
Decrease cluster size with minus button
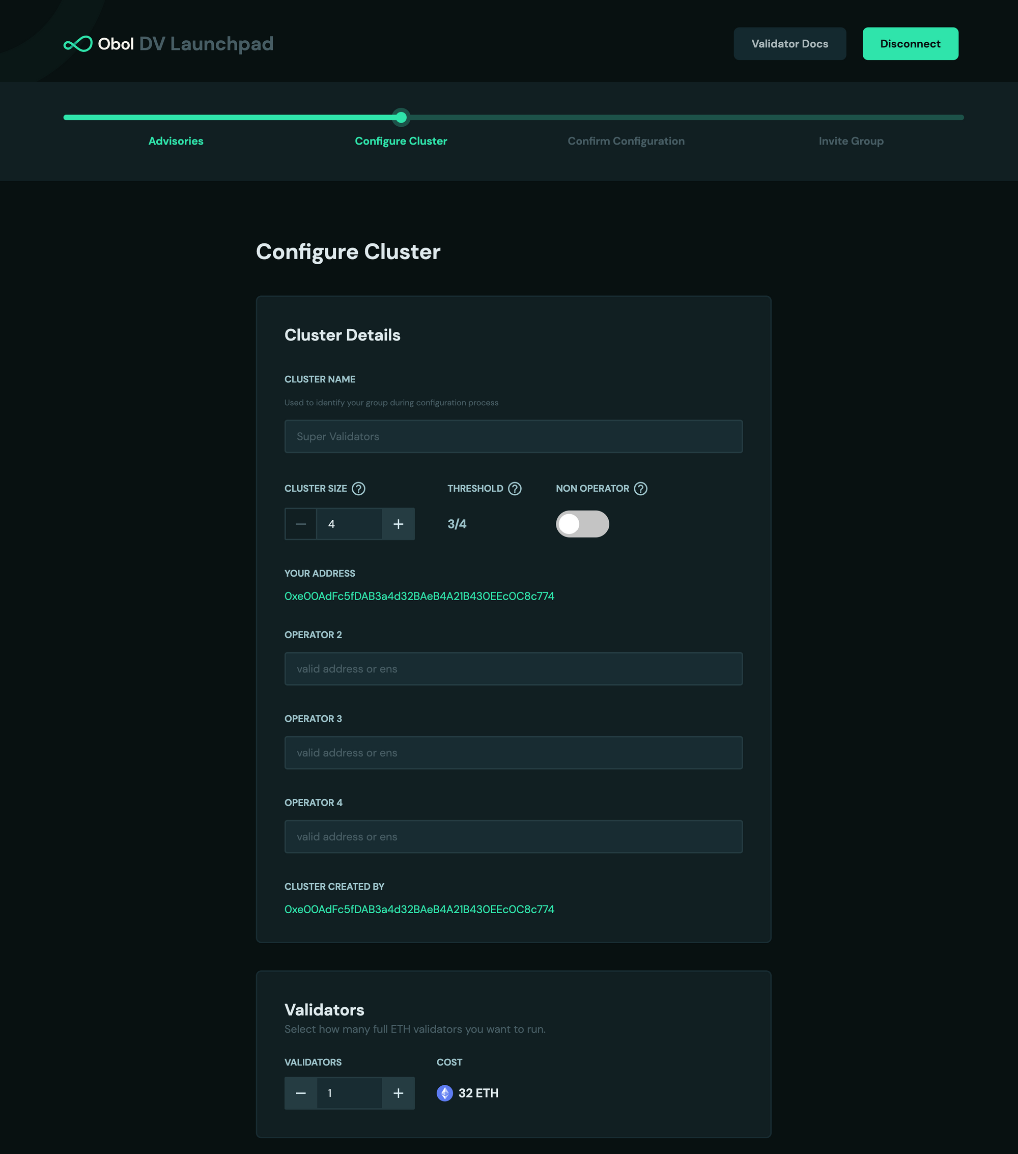click(x=301, y=524)
